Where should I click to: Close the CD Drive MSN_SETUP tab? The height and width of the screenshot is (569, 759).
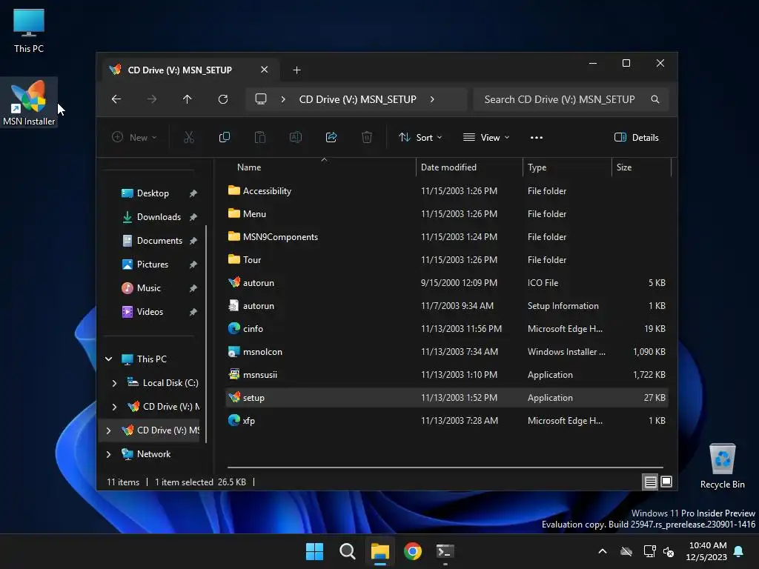pos(265,70)
